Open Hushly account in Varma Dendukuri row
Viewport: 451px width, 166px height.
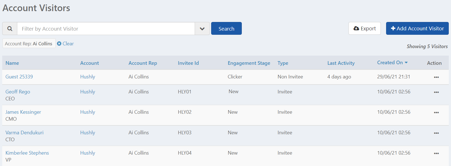pos(87,133)
